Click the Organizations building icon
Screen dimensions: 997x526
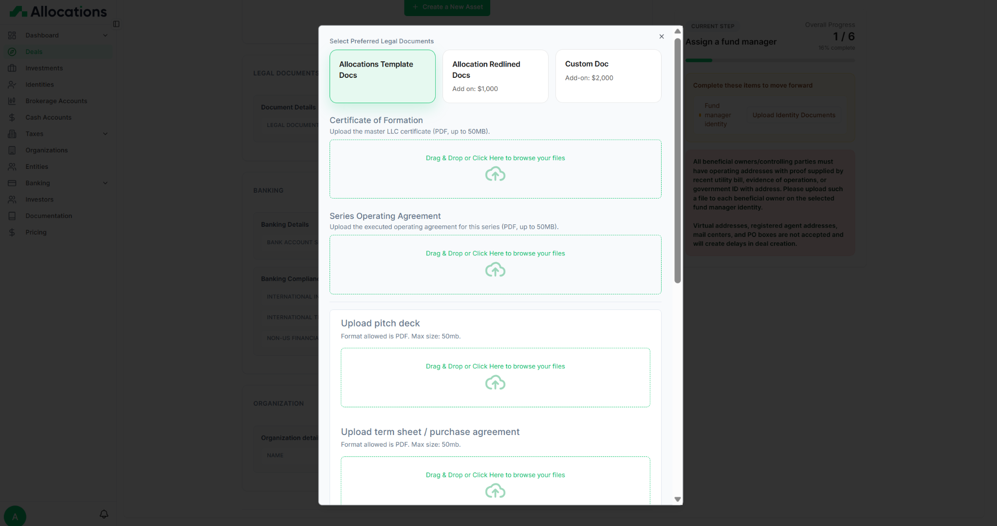(x=12, y=150)
